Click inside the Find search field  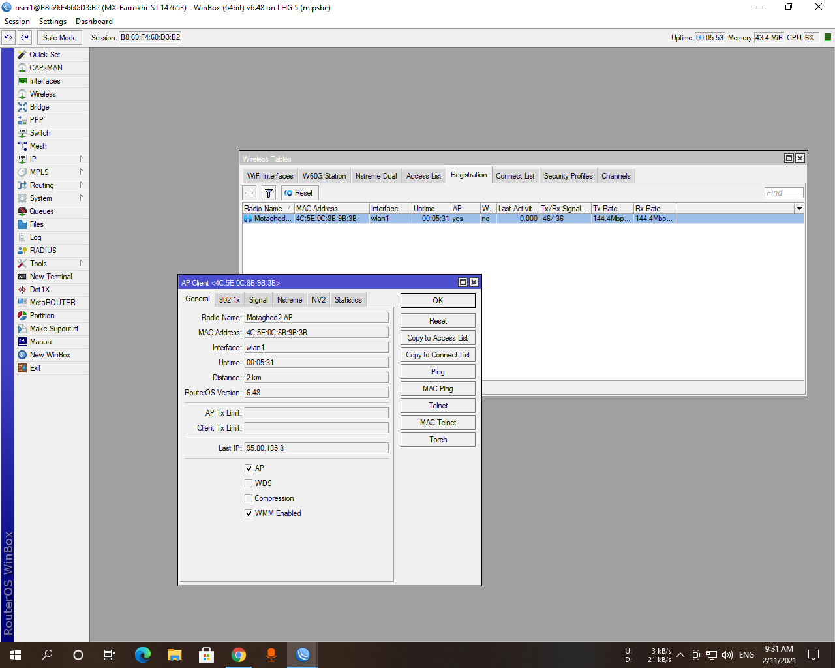(x=783, y=192)
